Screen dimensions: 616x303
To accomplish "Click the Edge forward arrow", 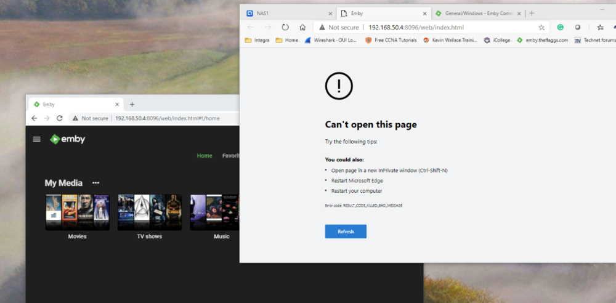I will [x=268, y=27].
